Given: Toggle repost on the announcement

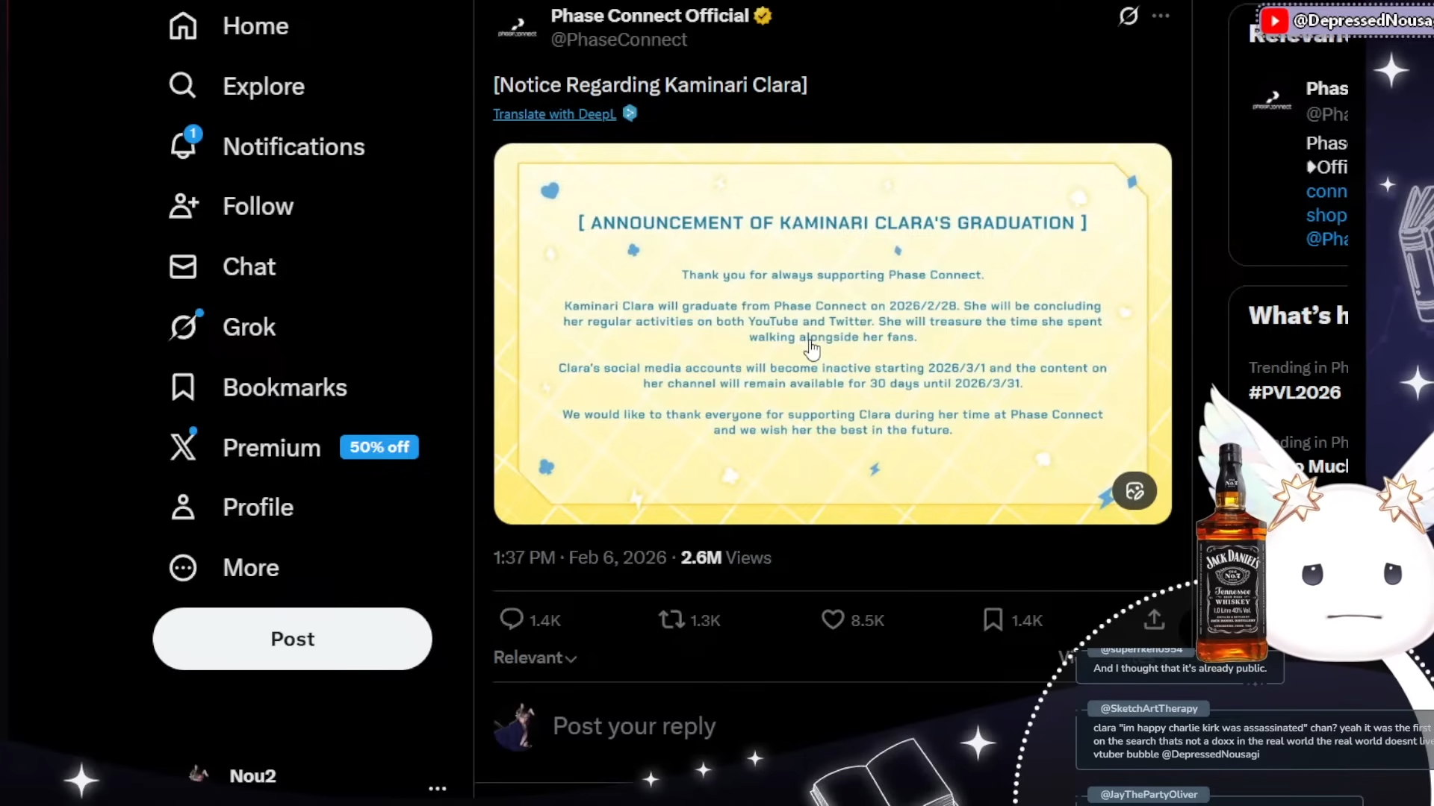Looking at the screenshot, I should (671, 619).
